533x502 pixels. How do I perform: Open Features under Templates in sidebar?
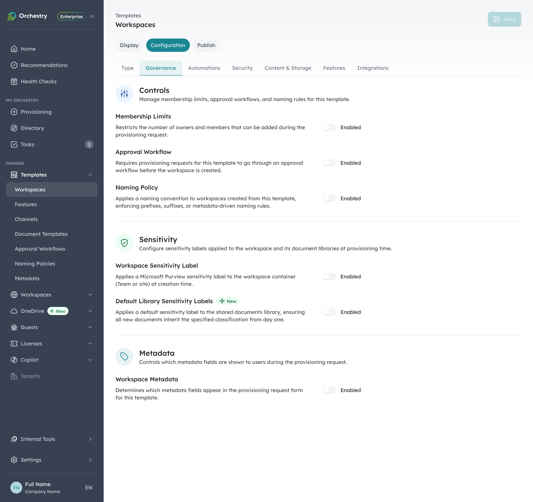52,204
